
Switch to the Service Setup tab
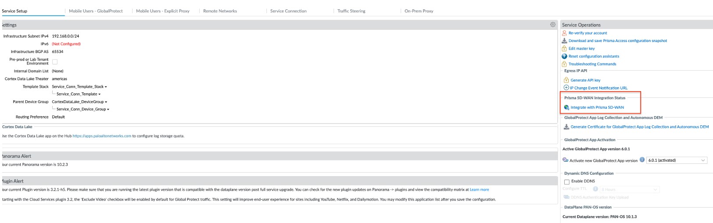pos(14,11)
